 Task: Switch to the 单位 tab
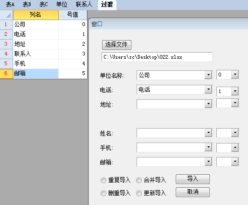62,4
